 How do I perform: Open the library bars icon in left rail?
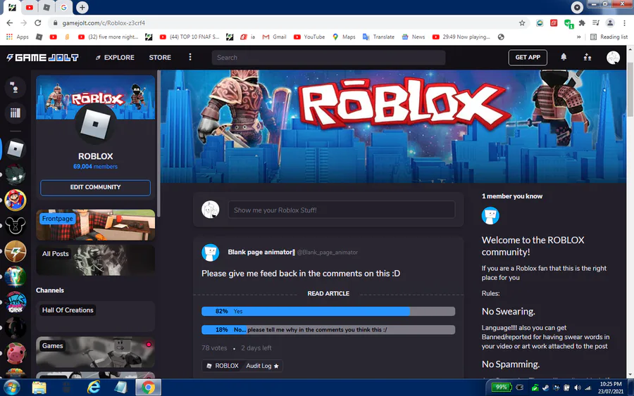click(x=15, y=113)
